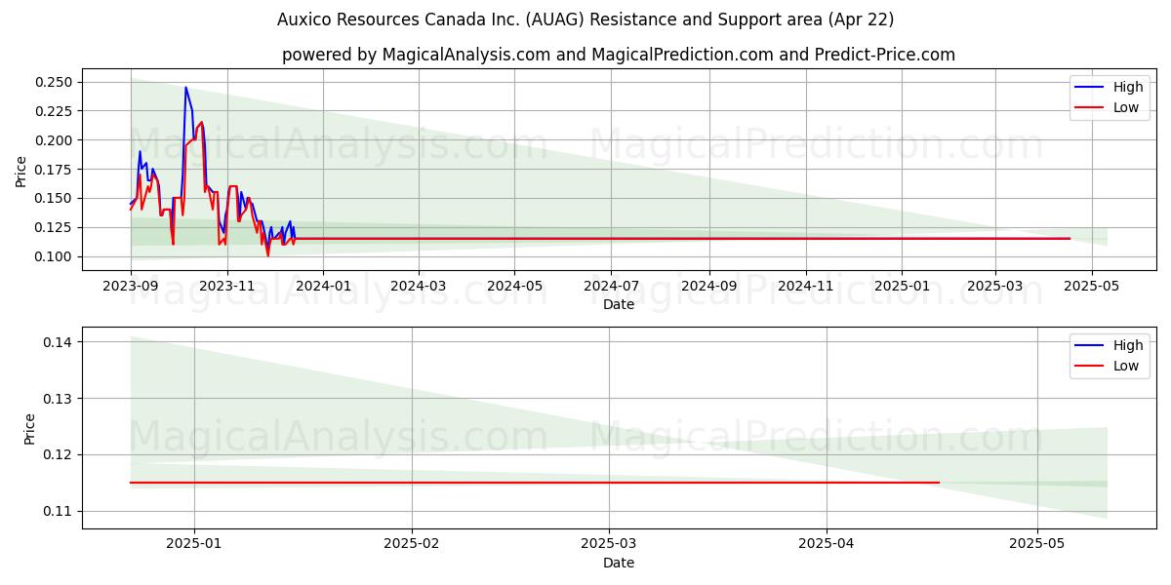Click the 'Date' axis label under top chart
This screenshot has height=585, width=1171.
[619, 304]
